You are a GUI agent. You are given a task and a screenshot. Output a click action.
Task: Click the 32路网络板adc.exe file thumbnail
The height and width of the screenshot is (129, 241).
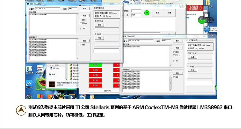click(x=52, y=85)
